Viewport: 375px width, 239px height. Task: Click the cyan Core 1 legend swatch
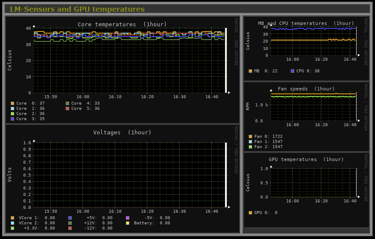coord(12,109)
